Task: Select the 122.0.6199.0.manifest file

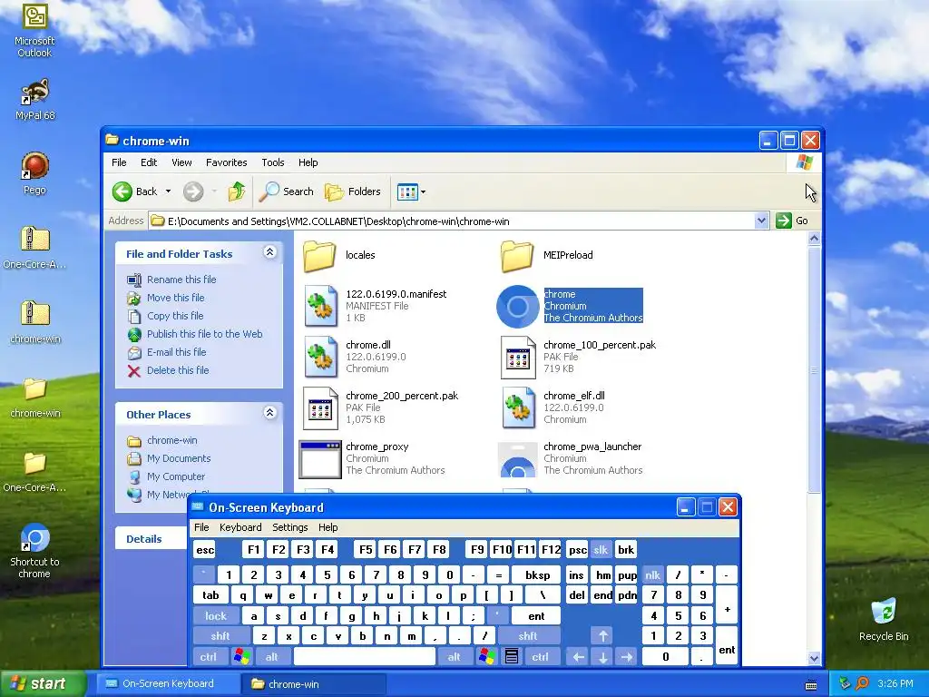Action: (375, 306)
